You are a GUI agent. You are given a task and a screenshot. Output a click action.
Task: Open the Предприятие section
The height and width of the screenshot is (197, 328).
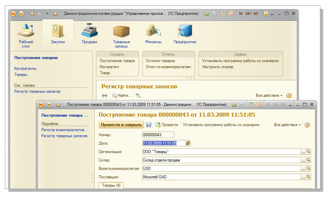click(x=185, y=34)
